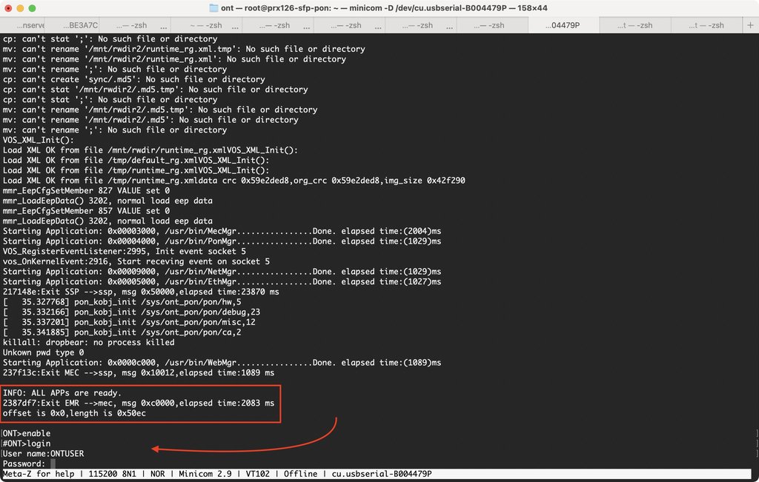The image size is (759, 482).
Task: Click 'Meta-Z for help' in the status line
Action: pos(39,474)
